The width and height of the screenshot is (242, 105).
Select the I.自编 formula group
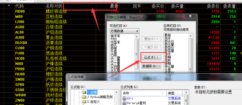click(92, 92)
